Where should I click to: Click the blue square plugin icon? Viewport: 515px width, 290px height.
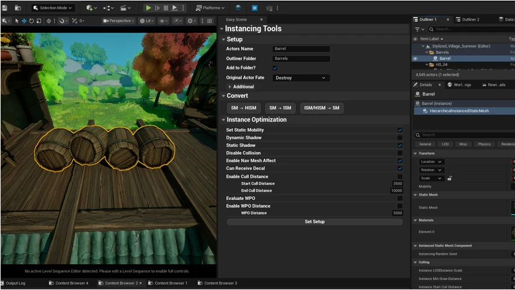pyautogui.click(x=255, y=8)
